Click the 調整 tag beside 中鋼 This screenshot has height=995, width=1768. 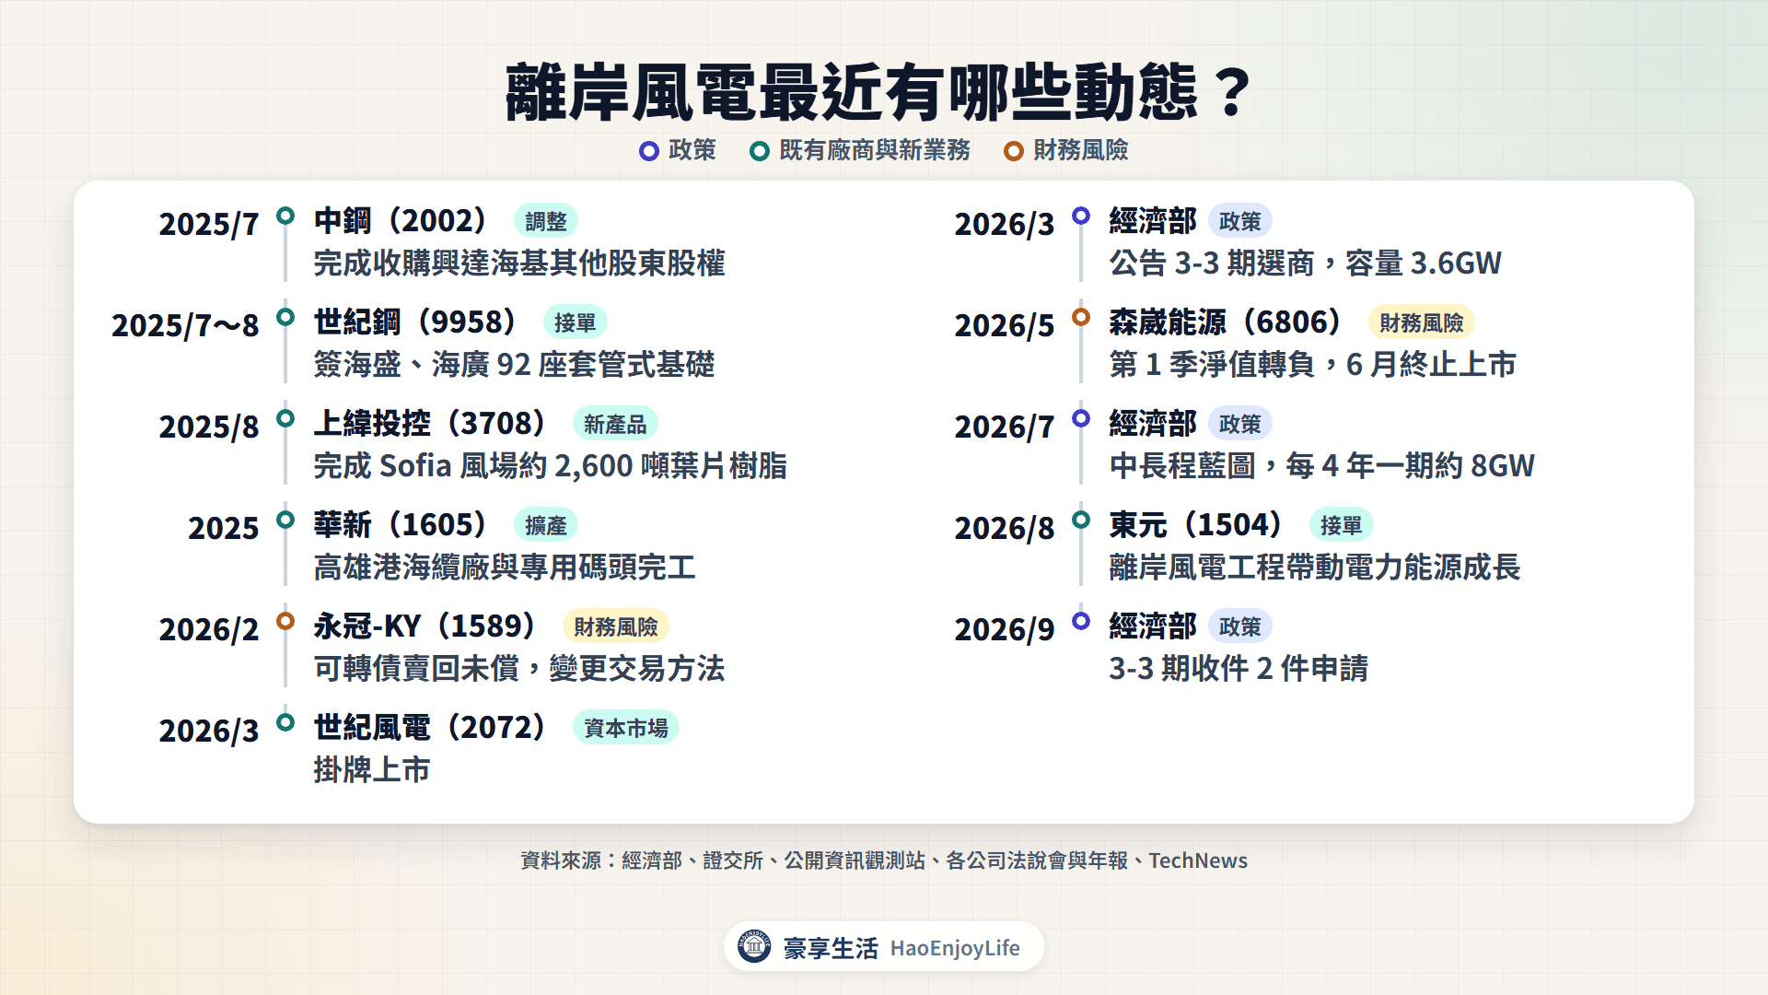(x=546, y=221)
